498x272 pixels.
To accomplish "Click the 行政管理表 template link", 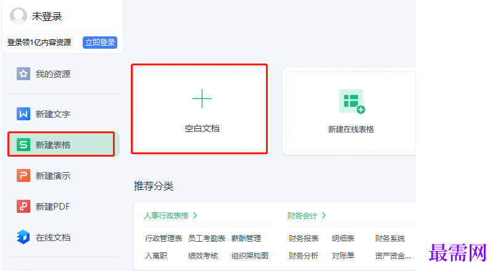I will [x=164, y=238].
